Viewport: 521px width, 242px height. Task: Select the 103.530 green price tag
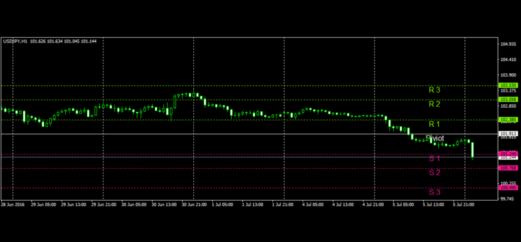(x=508, y=86)
